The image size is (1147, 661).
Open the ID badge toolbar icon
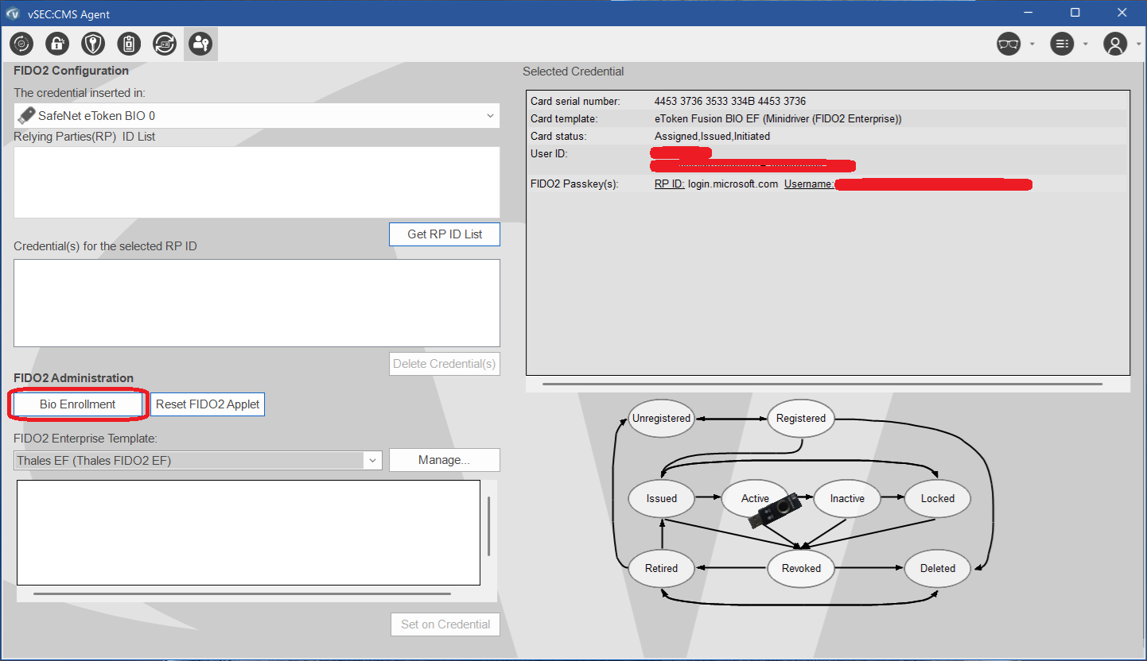click(x=129, y=44)
